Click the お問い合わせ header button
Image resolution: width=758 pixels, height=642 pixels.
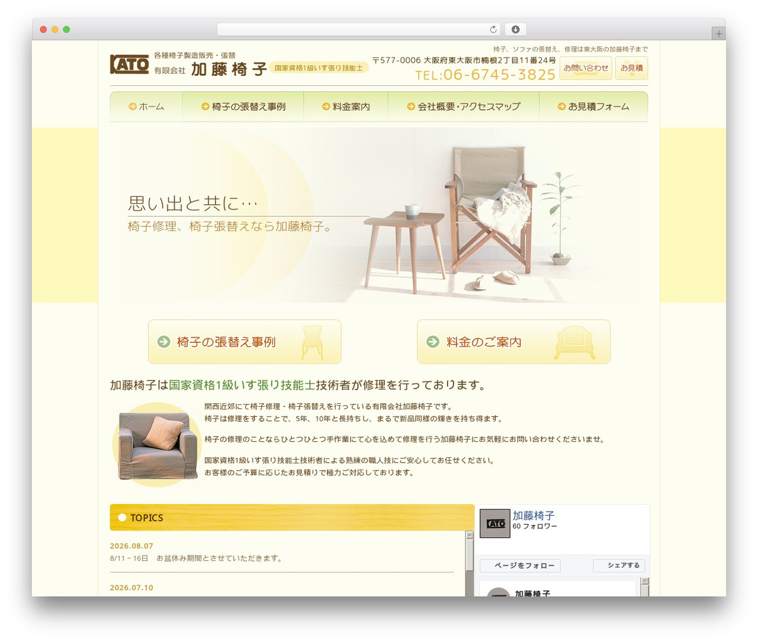pyautogui.click(x=586, y=68)
